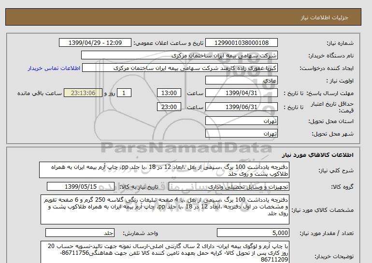
Task: Click the buyer organization name field
Action: tap(179, 55)
